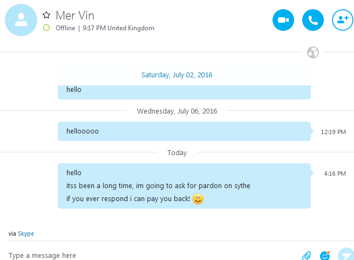Click the add people icon
Image resolution: width=354 pixels, height=260 pixels.
click(342, 21)
